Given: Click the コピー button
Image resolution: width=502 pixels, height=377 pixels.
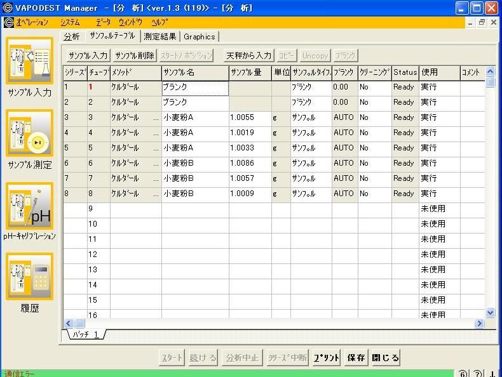Looking at the screenshot, I should coord(286,56).
